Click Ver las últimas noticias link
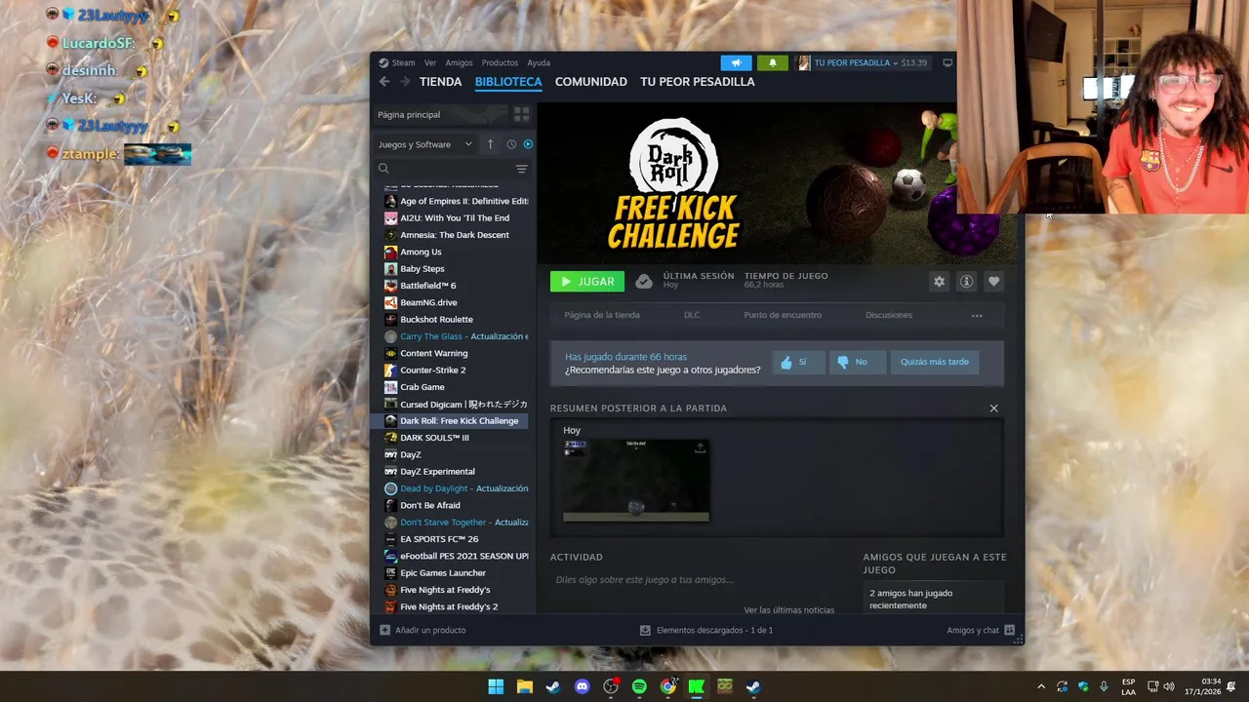 788,610
